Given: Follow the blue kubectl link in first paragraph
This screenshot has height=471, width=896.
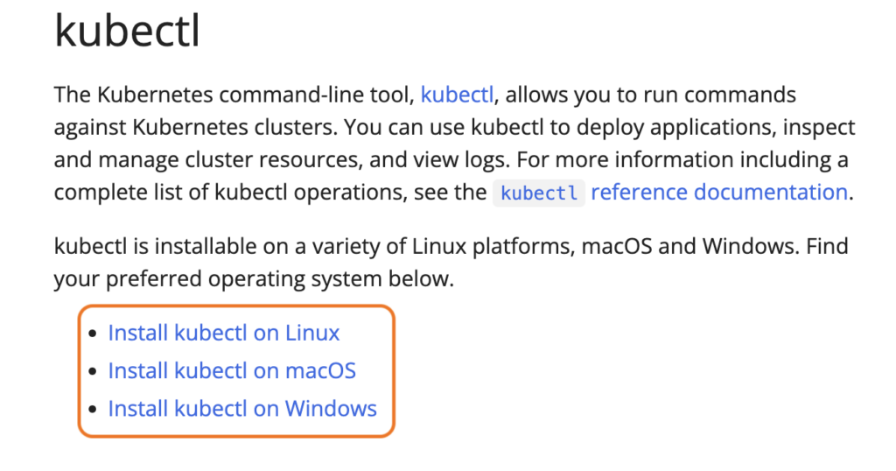Looking at the screenshot, I should pos(457,95).
